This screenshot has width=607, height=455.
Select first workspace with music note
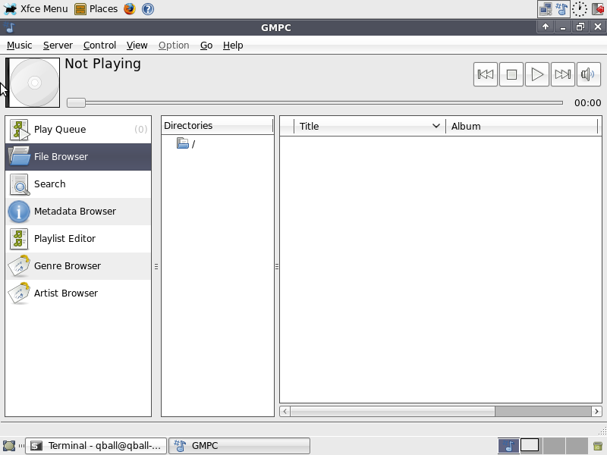coord(508,446)
